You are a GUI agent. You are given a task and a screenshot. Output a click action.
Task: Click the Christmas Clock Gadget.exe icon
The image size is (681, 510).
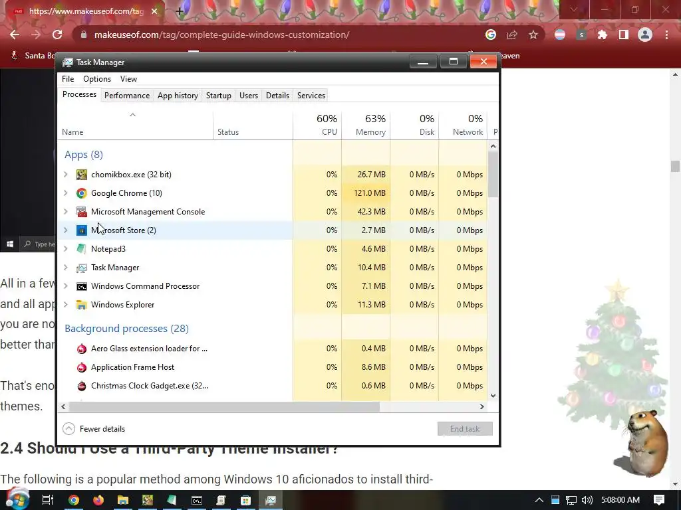pyautogui.click(x=82, y=386)
